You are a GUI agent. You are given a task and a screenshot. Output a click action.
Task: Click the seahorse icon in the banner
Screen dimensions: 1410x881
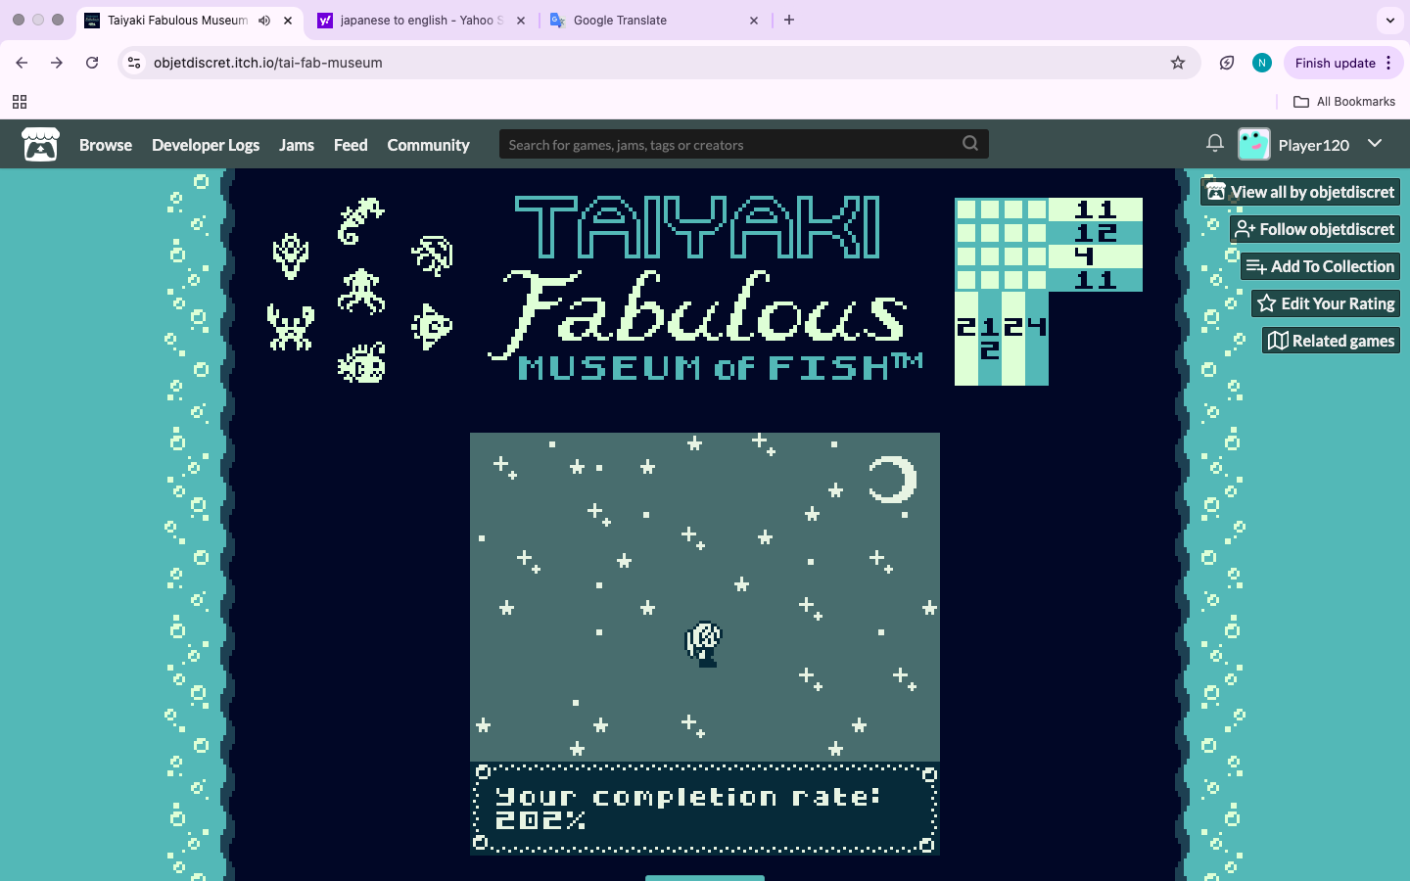360,220
